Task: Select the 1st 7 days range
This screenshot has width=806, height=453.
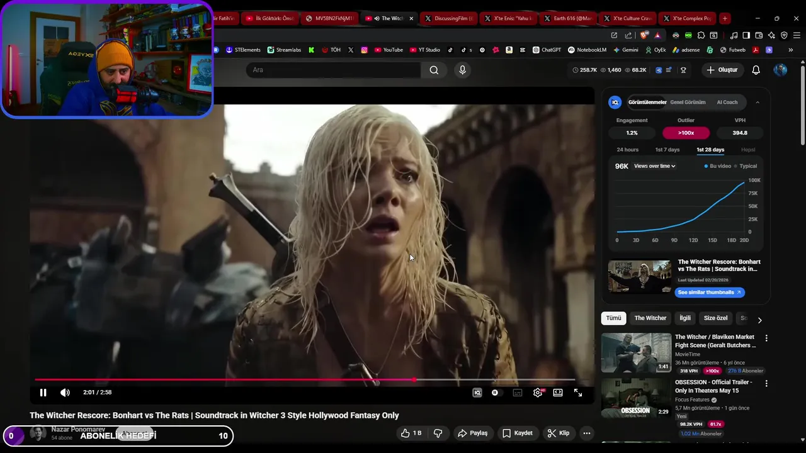Action: point(667,150)
